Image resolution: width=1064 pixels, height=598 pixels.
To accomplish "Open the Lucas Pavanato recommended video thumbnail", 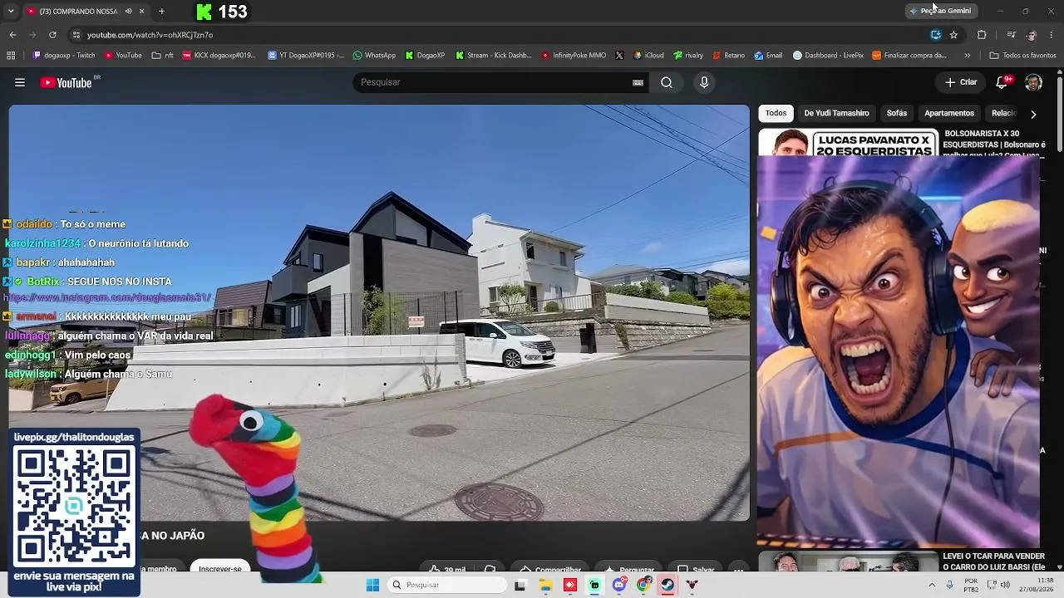I will point(848,142).
